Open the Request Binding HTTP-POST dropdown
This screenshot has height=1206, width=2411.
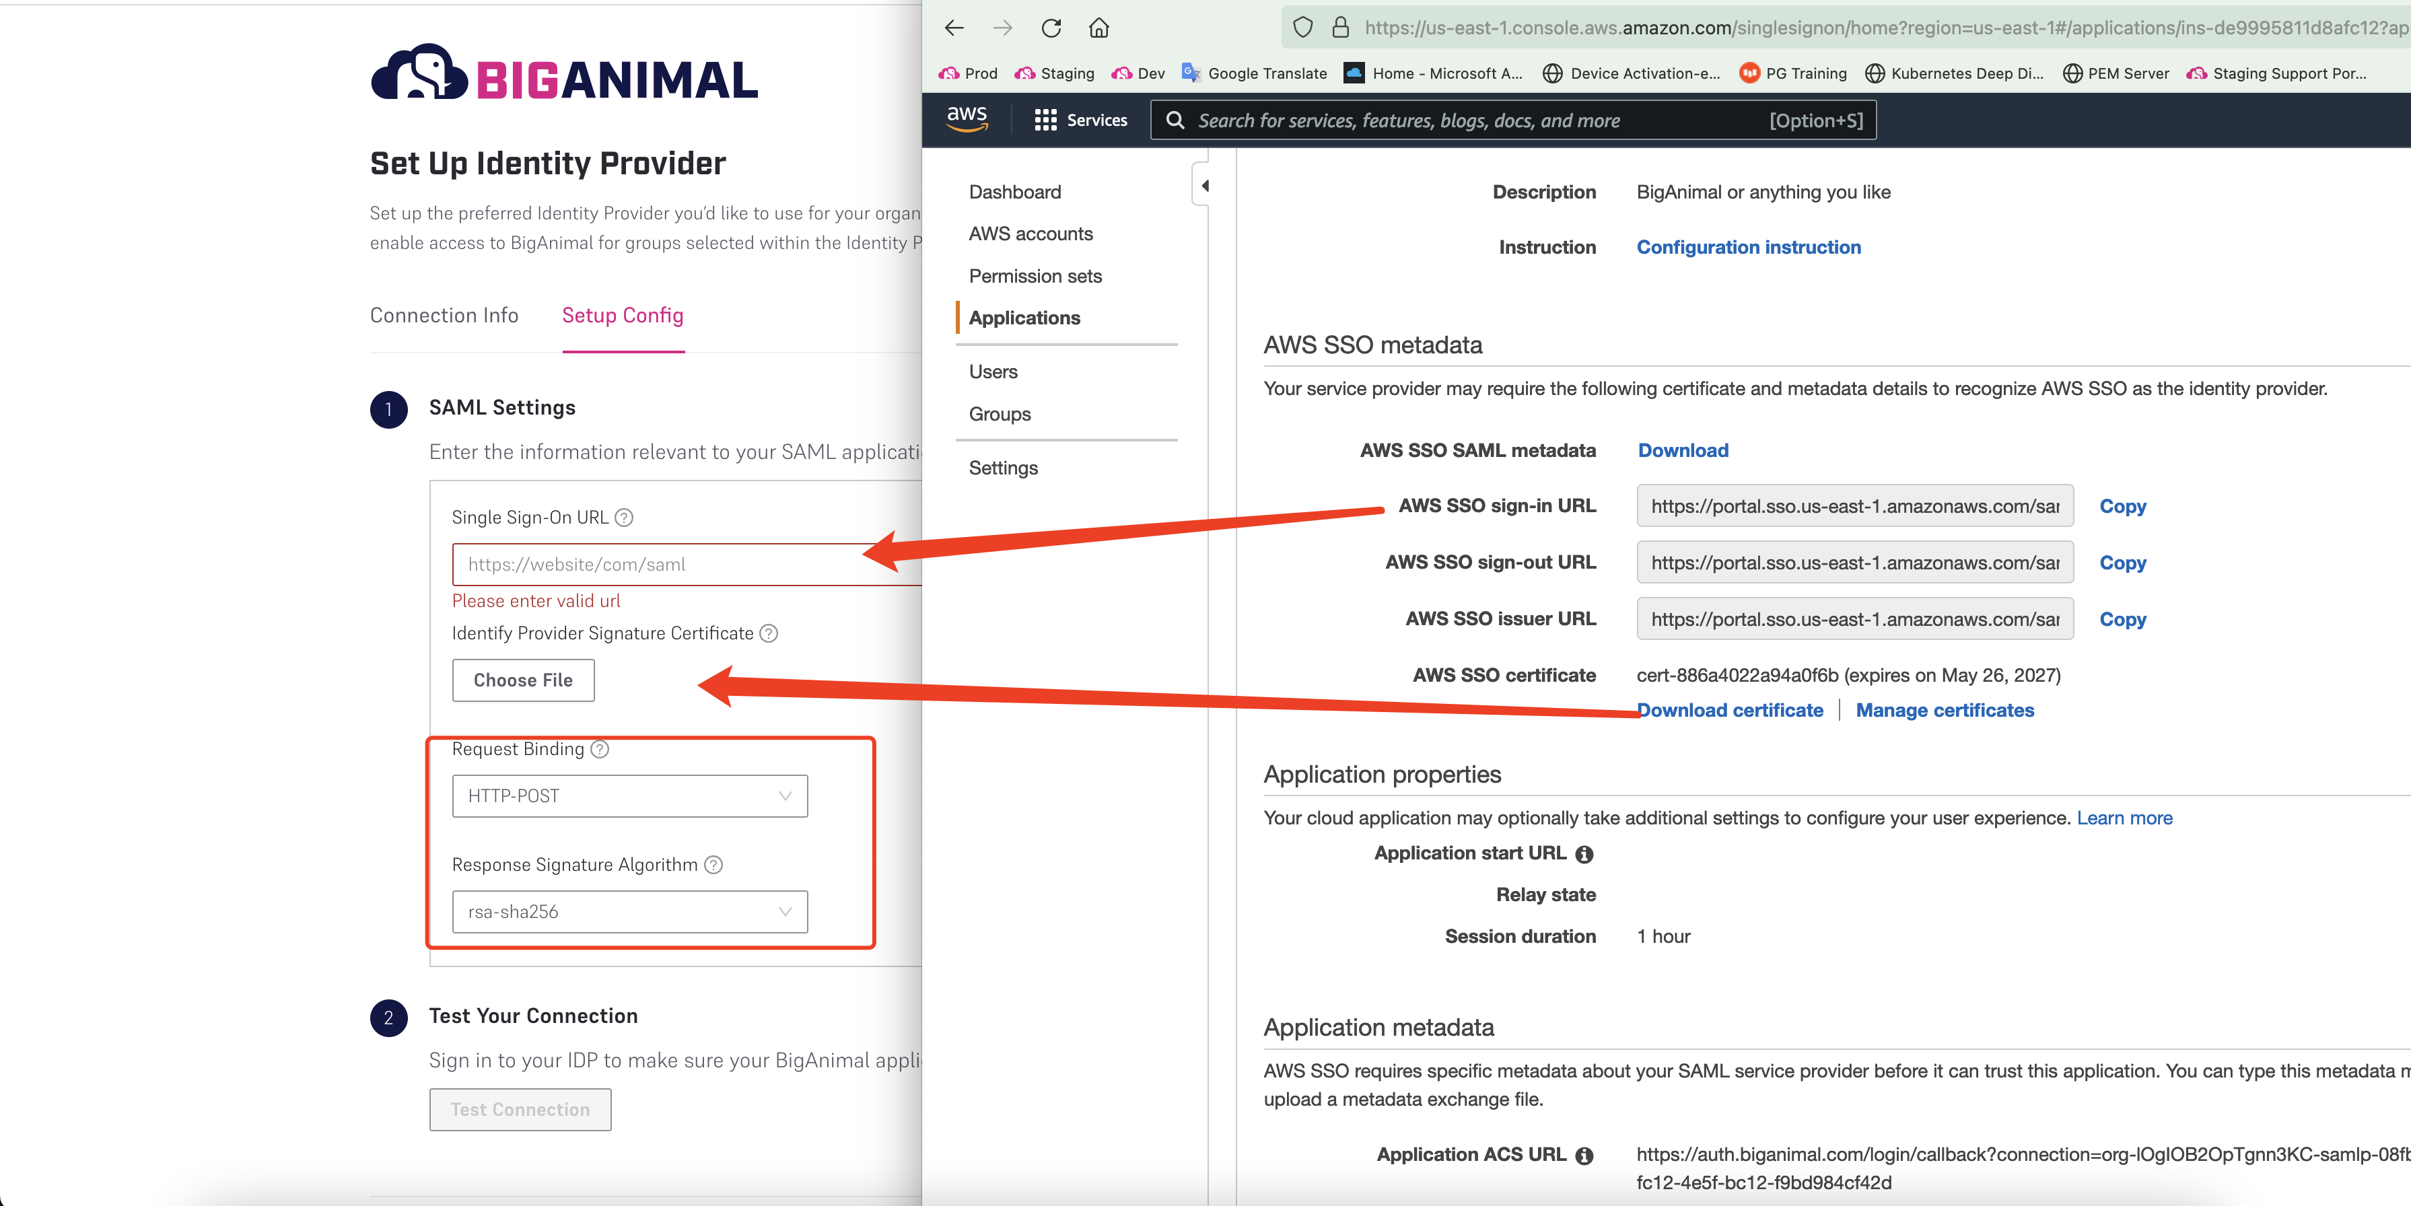pos(630,796)
